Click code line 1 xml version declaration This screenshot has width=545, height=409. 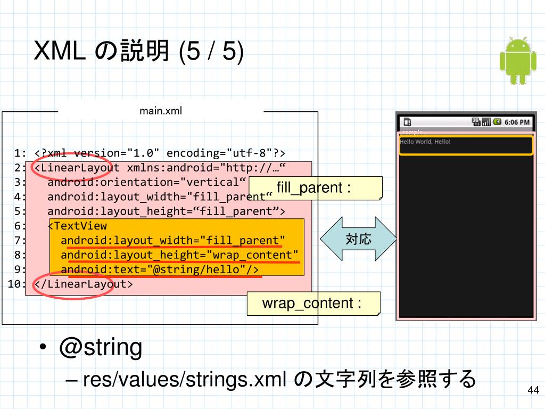(160, 153)
